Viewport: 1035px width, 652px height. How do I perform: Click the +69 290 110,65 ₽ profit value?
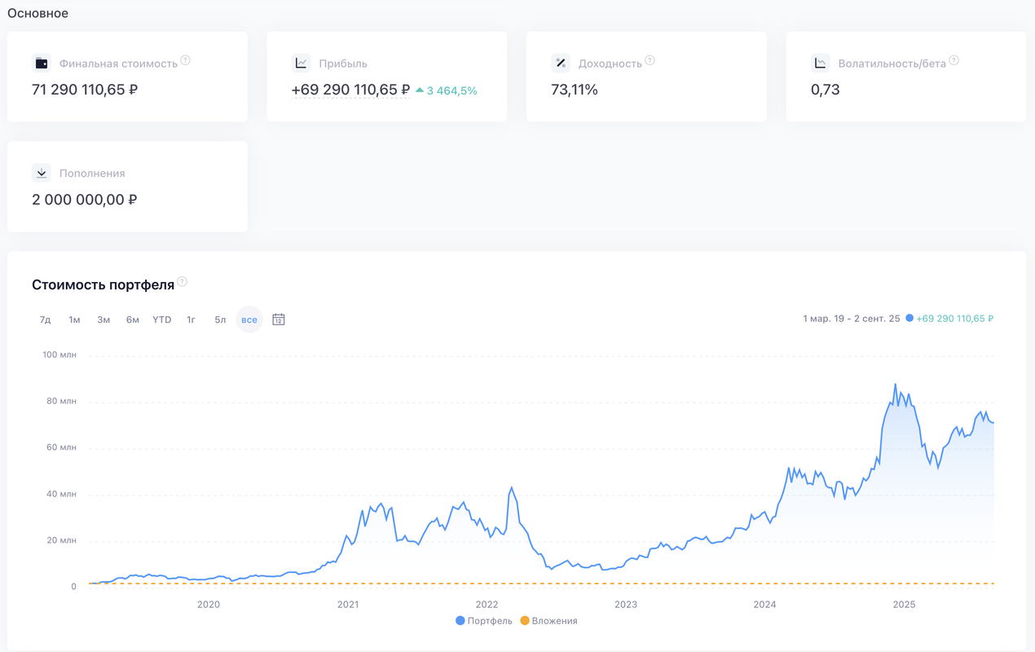[350, 90]
